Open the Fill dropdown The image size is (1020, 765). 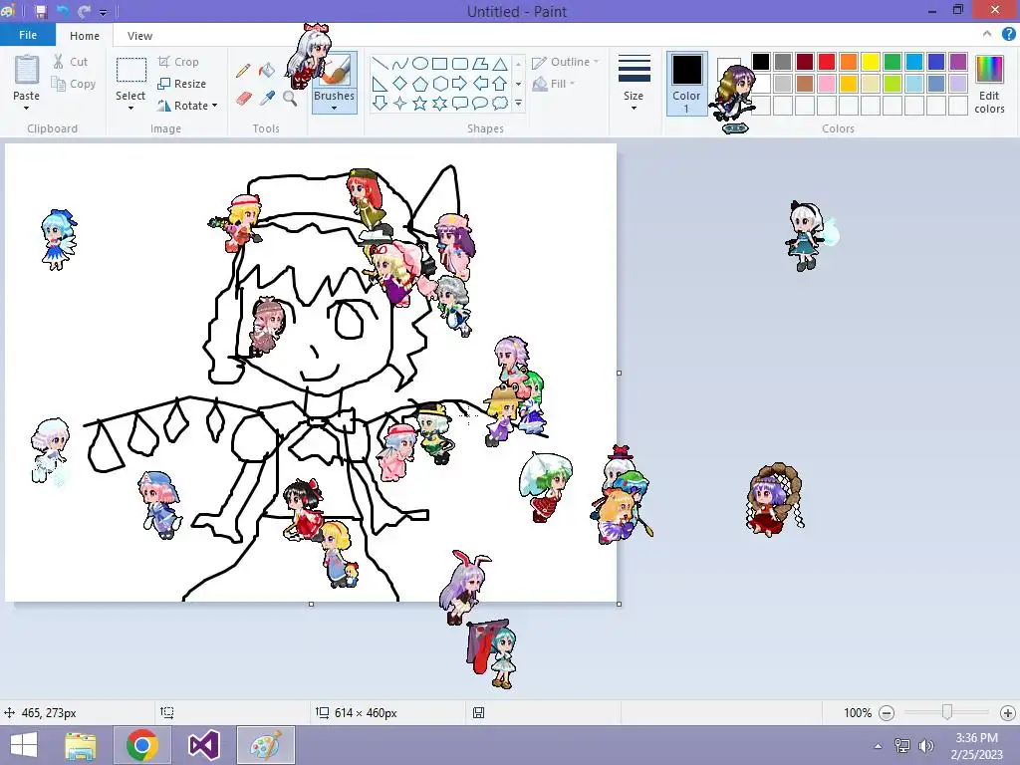click(x=554, y=84)
